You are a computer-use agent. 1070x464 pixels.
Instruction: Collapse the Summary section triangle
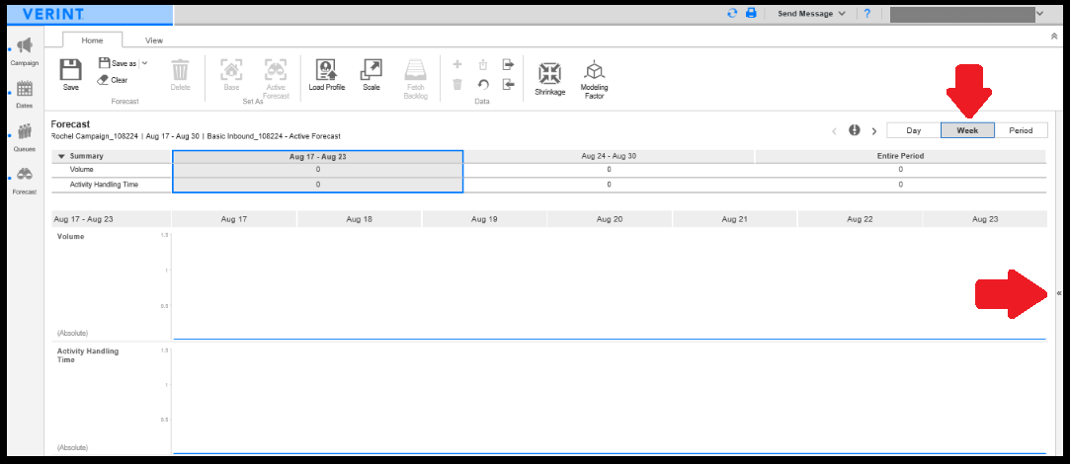pyautogui.click(x=61, y=156)
